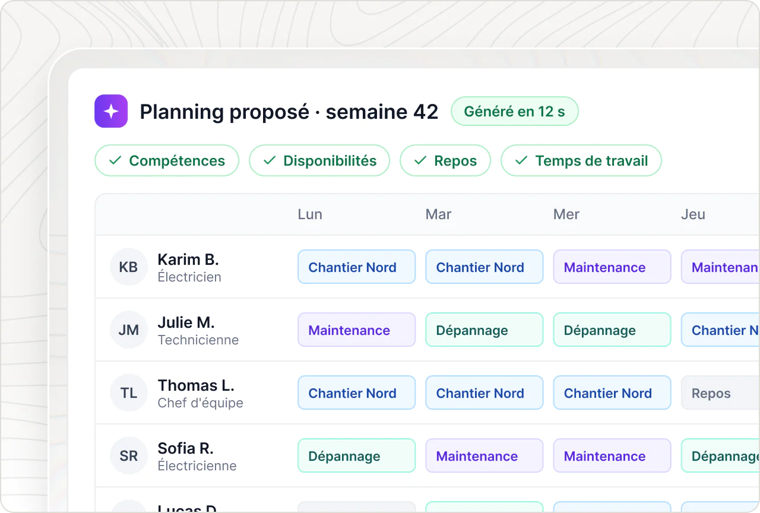Open Julie M.'s Monday Maintenance shift

point(356,330)
